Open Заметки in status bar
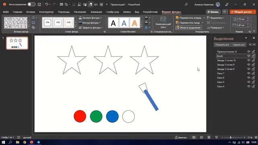 pyautogui.click(x=181, y=137)
